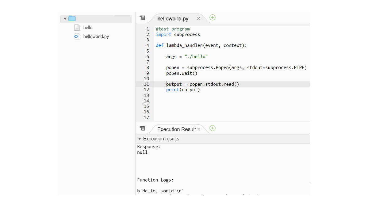This screenshot has height=207, width=368.
Task: Close the Execution Result tab
Action: 198,129
